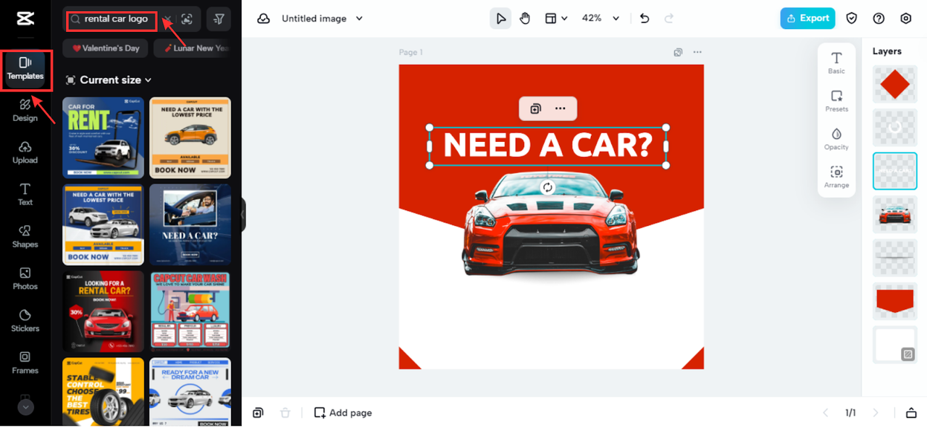Screen dimensions: 927x431
Task: Select the pointer selection tool
Action: pos(500,19)
